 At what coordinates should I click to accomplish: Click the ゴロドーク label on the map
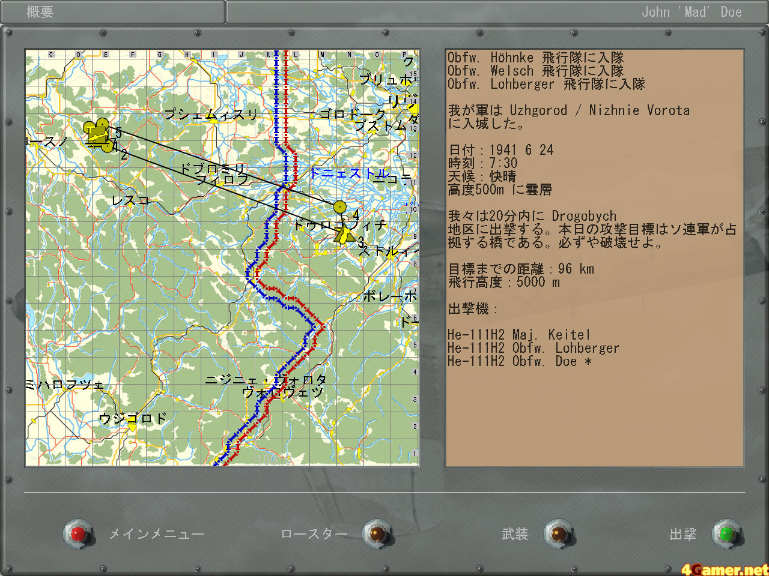(353, 113)
